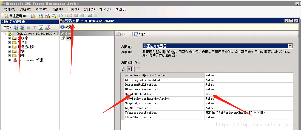This screenshot has height=130, width=301.
Task: Open the 方面 combo box dropdown
Action: (290, 46)
